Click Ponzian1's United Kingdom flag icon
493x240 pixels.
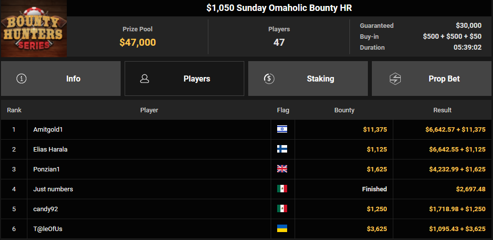tap(282, 169)
